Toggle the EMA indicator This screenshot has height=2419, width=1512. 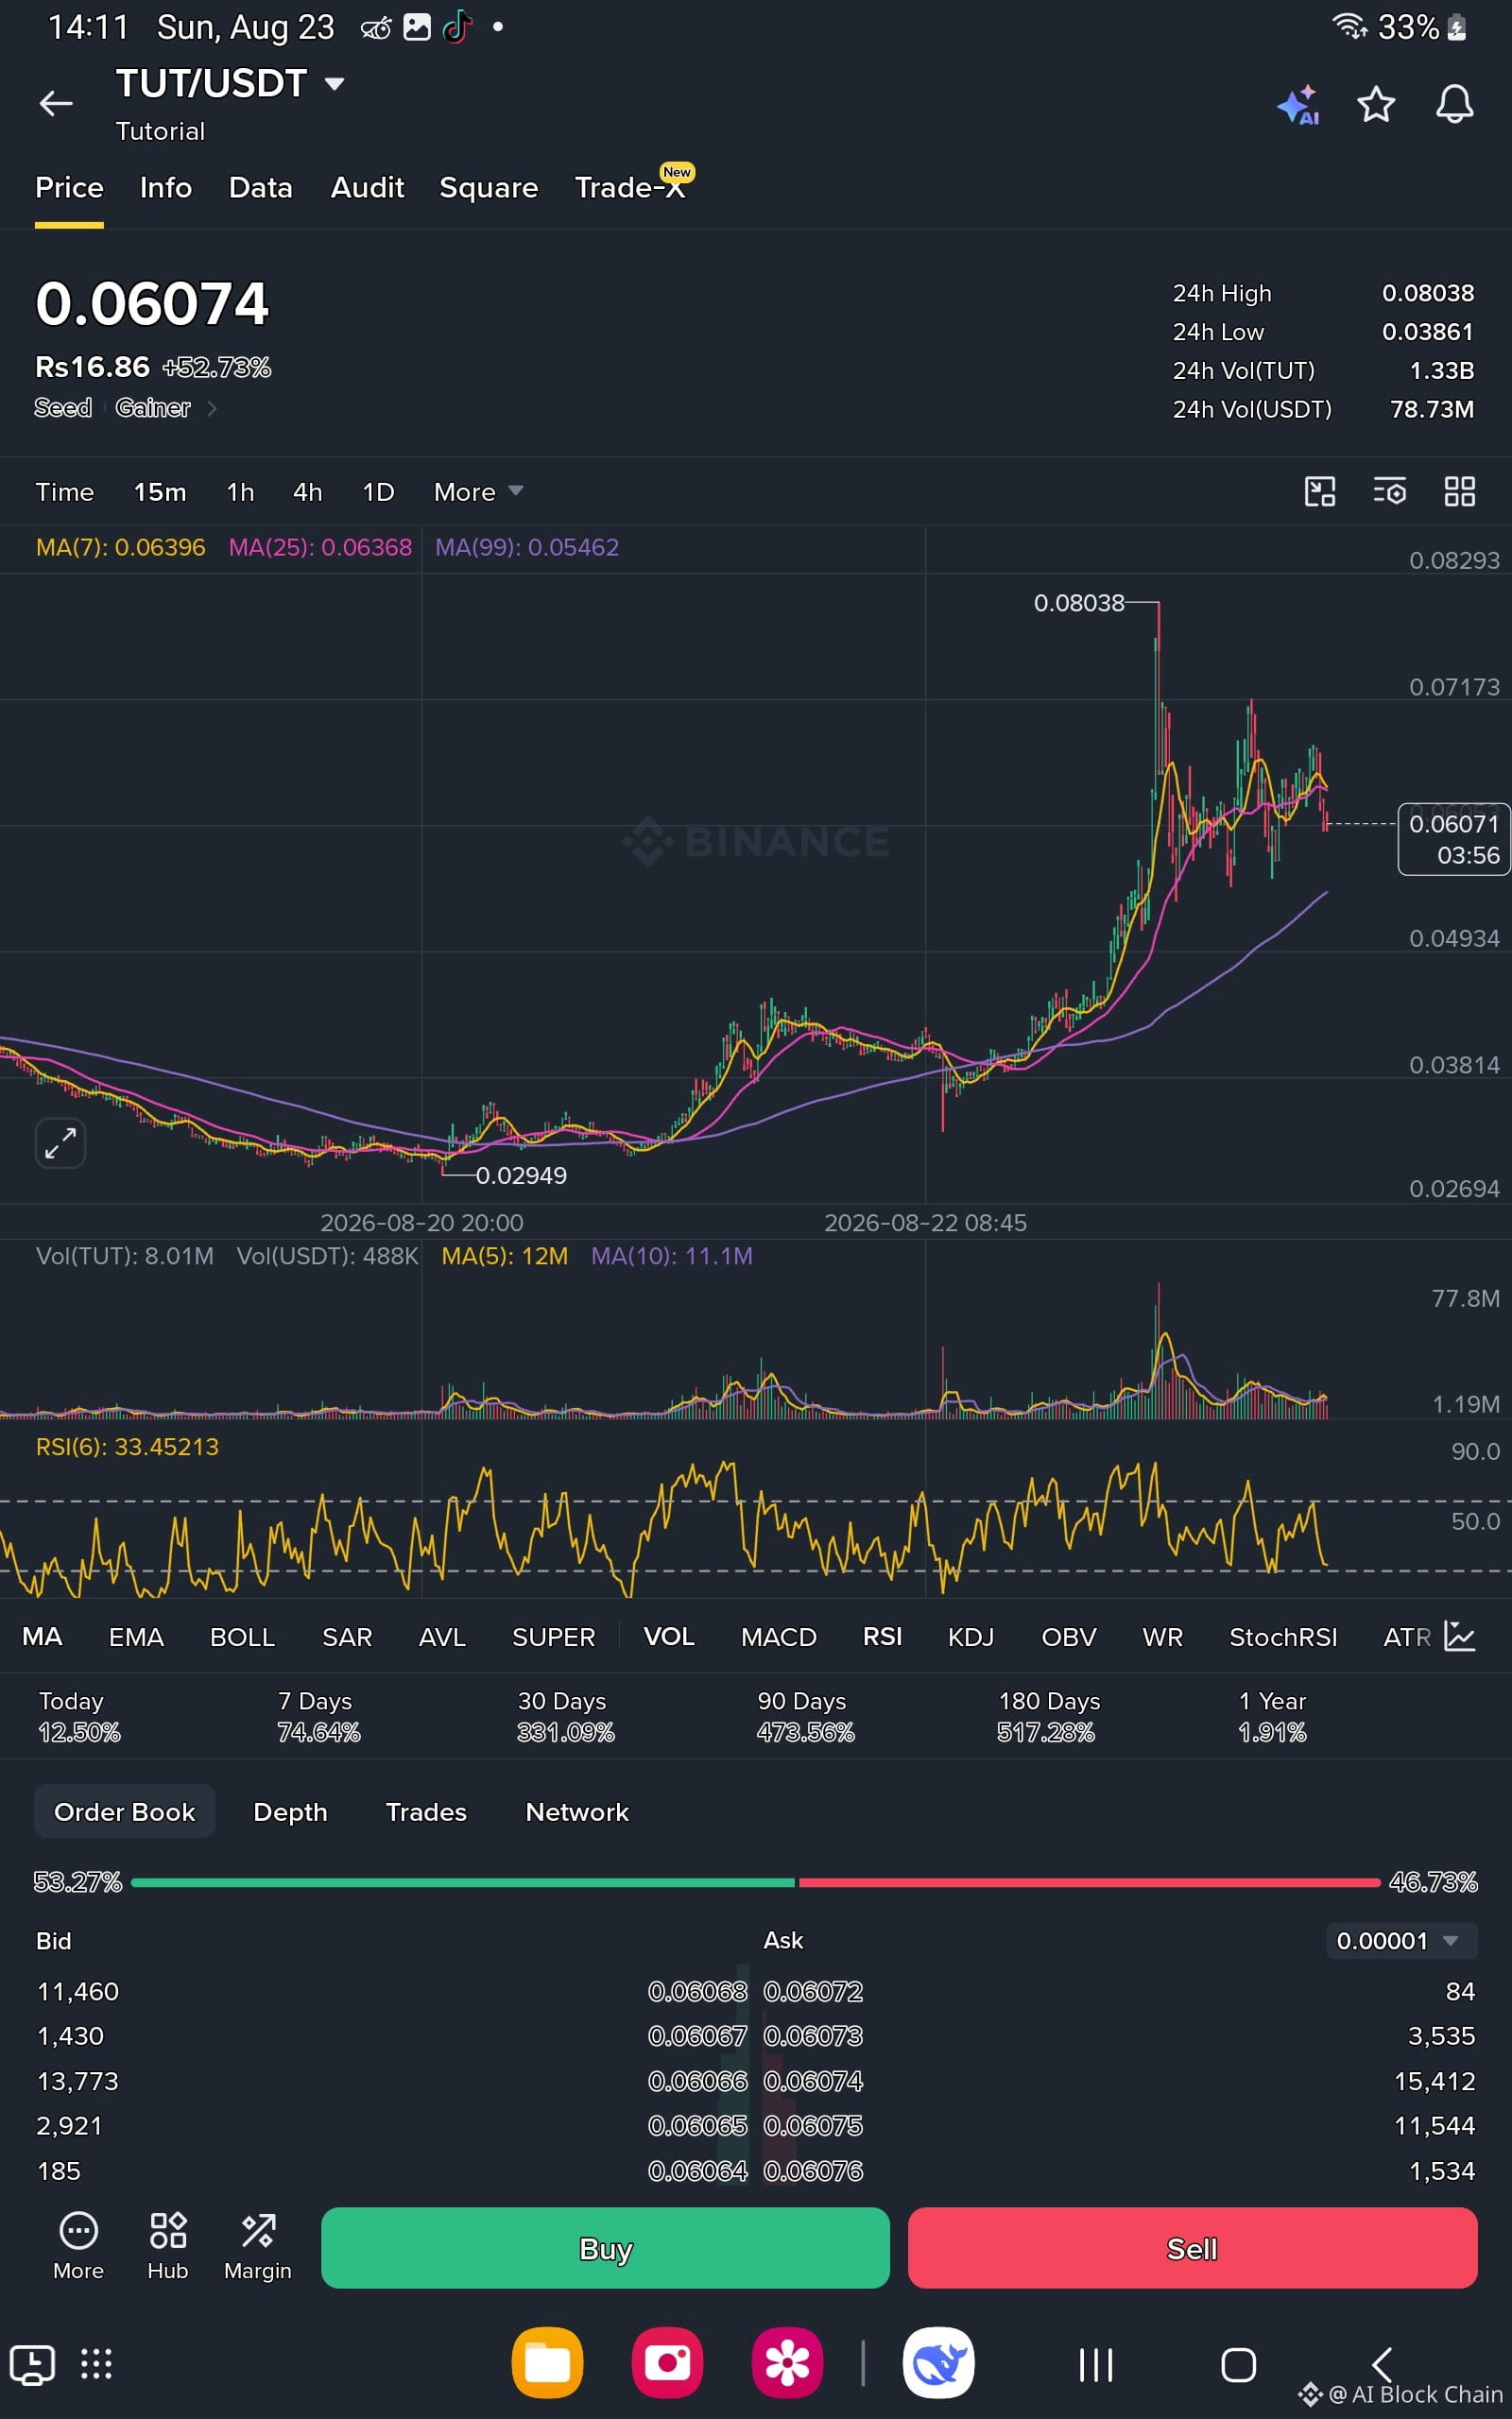136,1637
